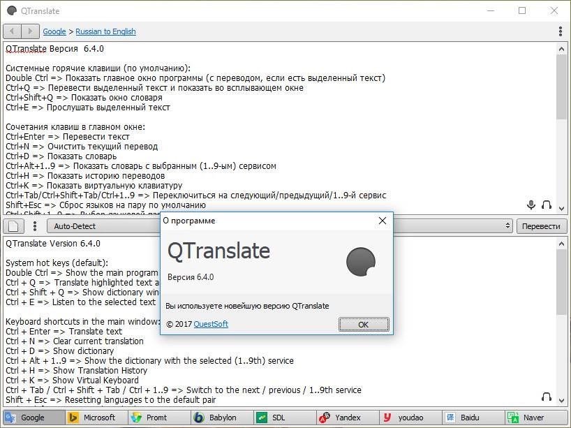Close the О программе dialog
This screenshot has width=571, height=428.
click(x=383, y=221)
